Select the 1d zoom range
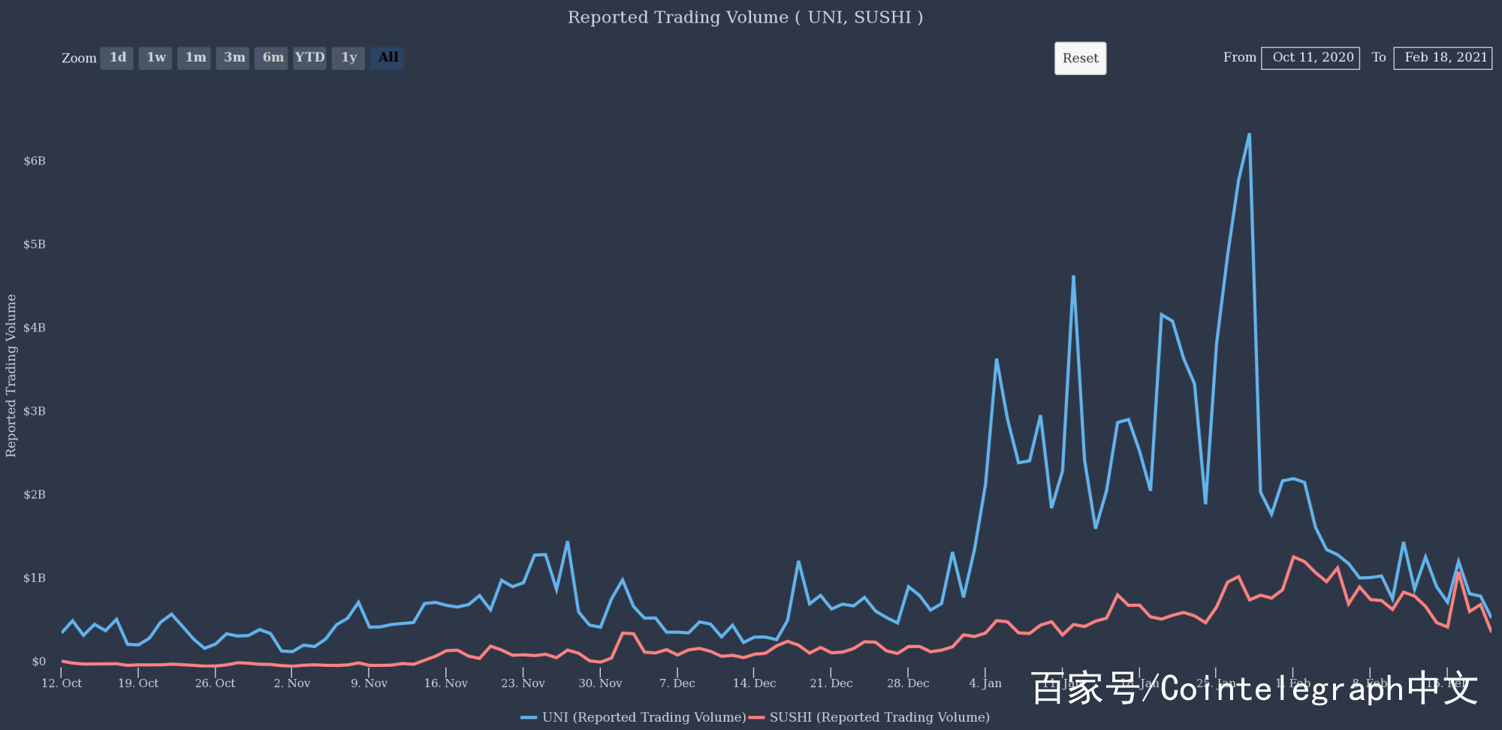This screenshot has height=730, width=1502. pyautogui.click(x=116, y=57)
